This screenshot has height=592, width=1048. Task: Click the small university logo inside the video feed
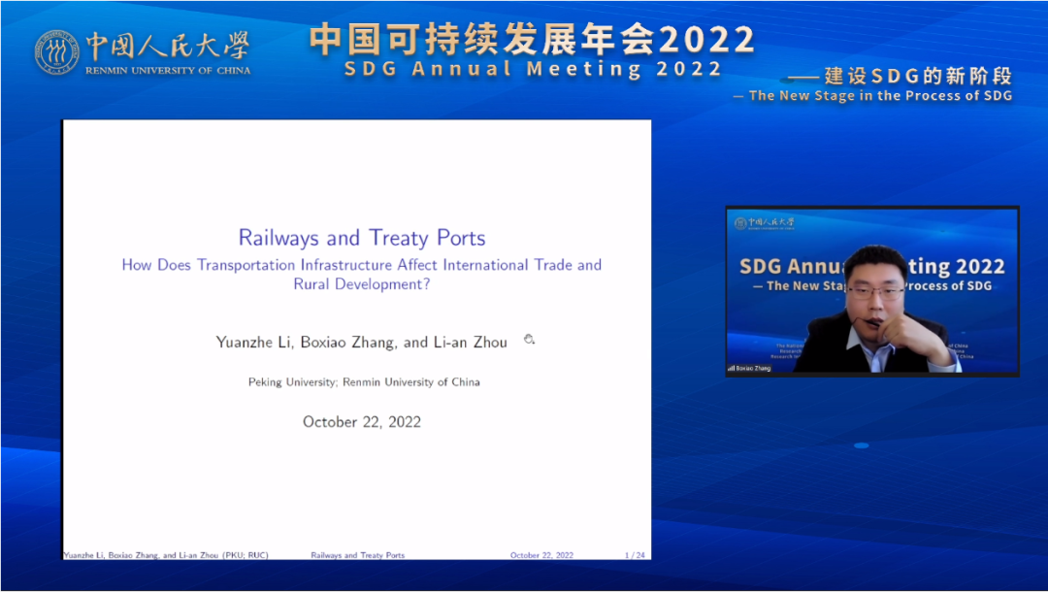(x=740, y=222)
